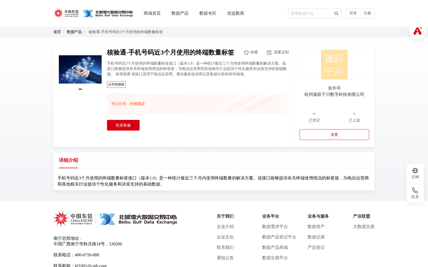Click the breadcrumb current page product name
Viewport: 428px width, 267px height.
(x=126, y=32)
